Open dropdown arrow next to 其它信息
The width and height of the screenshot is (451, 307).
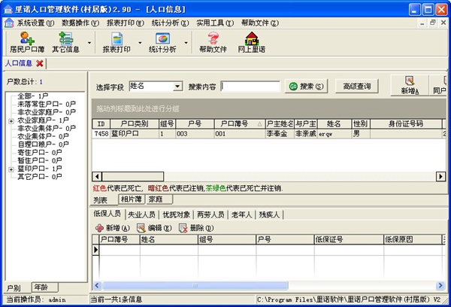(89, 43)
